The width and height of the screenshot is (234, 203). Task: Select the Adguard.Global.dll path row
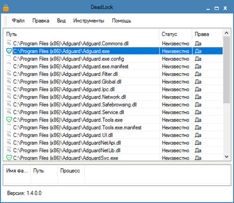67,82
